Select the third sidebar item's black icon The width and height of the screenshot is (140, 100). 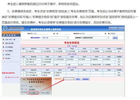click(4, 47)
